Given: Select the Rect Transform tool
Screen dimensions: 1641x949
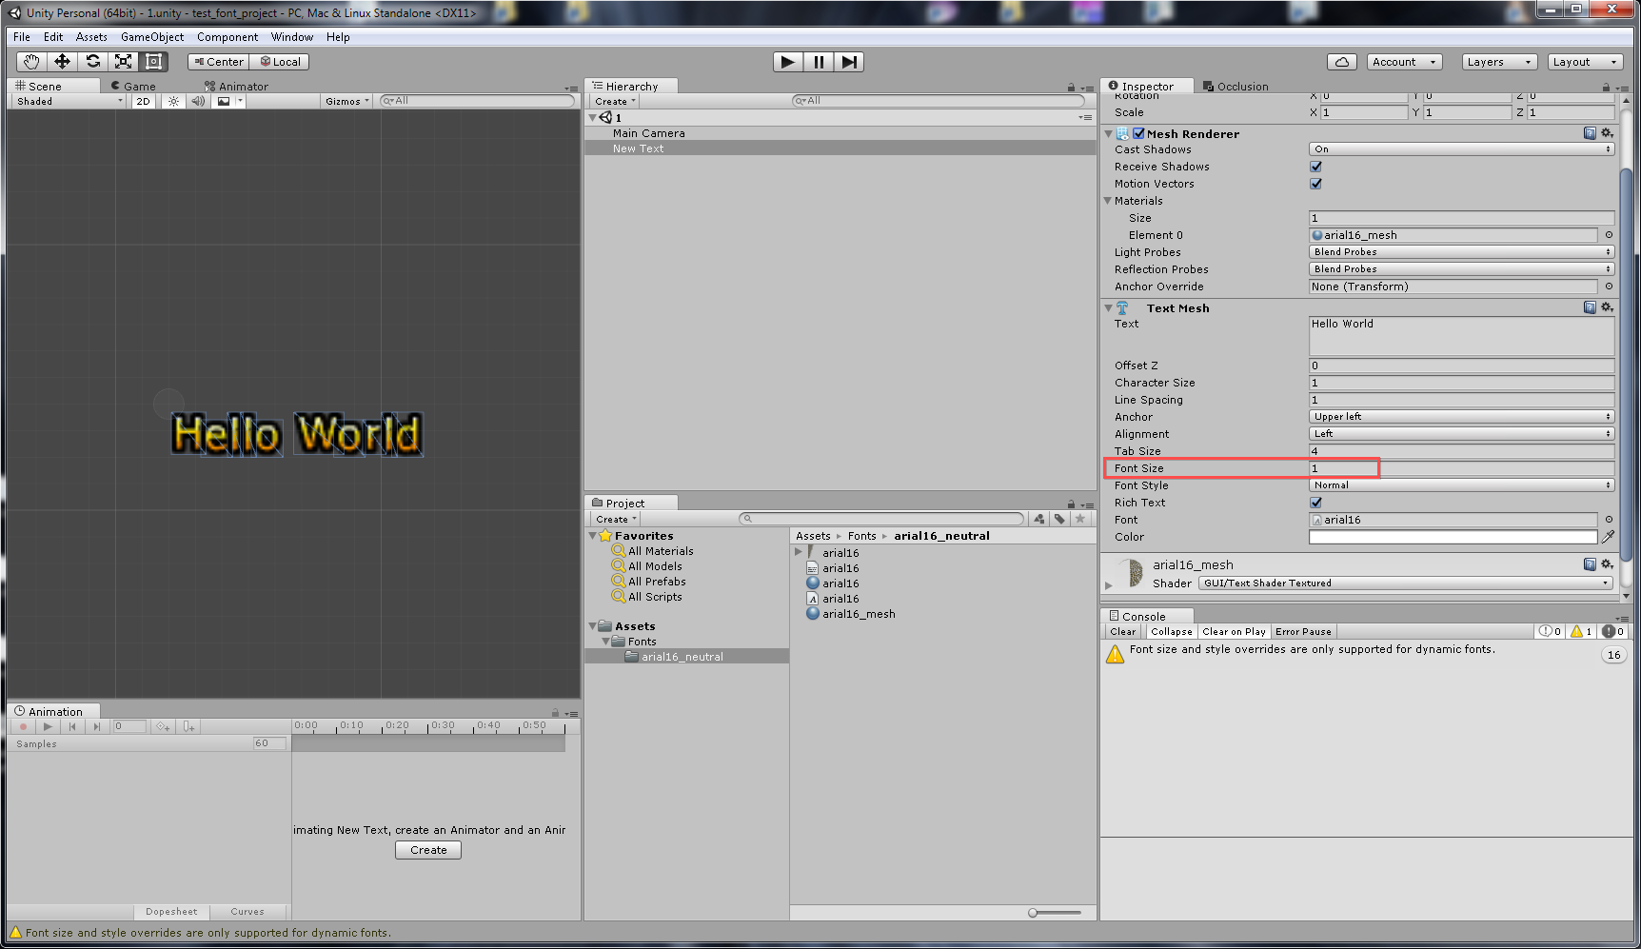Looking at the screenshot, I should [153, 61].
